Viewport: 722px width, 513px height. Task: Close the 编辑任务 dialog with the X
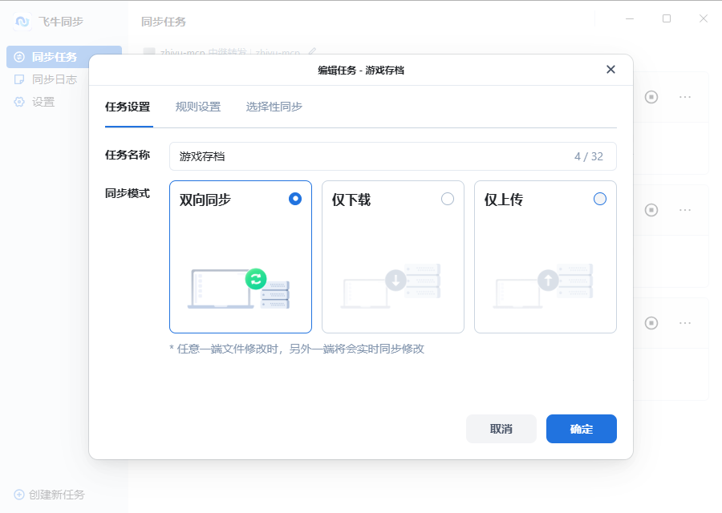[x=610, y=70]
